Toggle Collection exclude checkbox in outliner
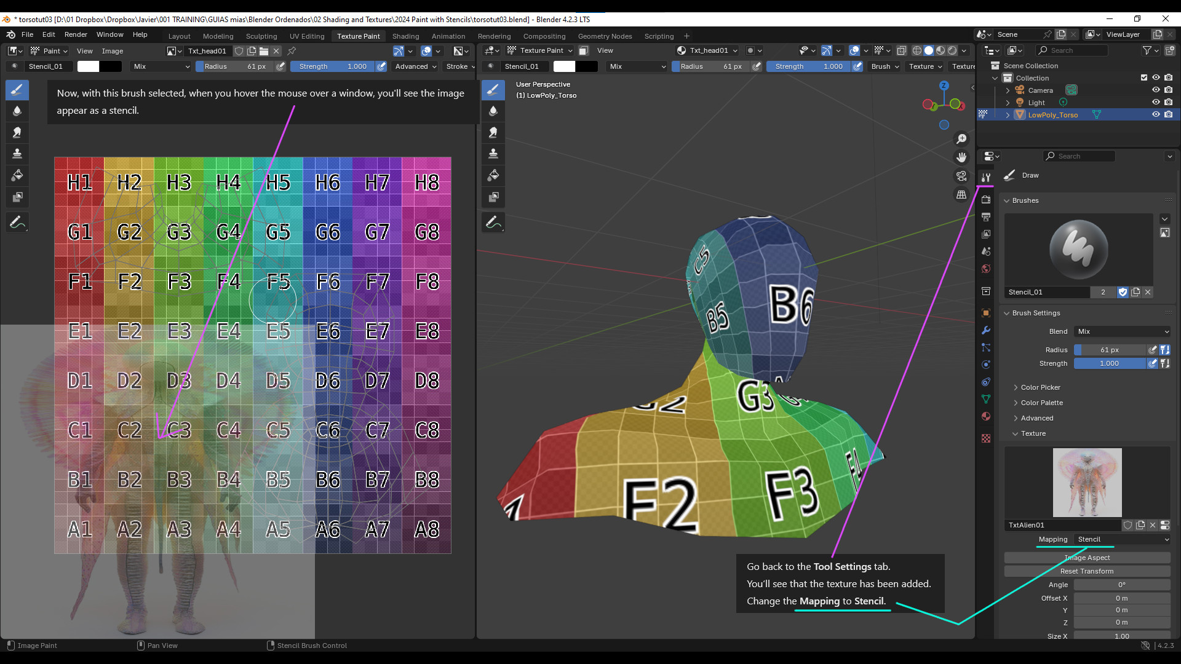Screen dimensions: 1181x664 click(1144, 78)
